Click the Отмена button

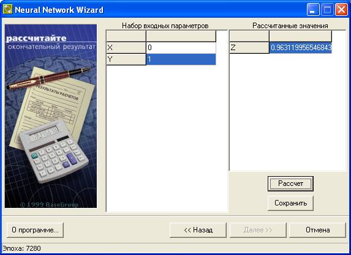317,230
